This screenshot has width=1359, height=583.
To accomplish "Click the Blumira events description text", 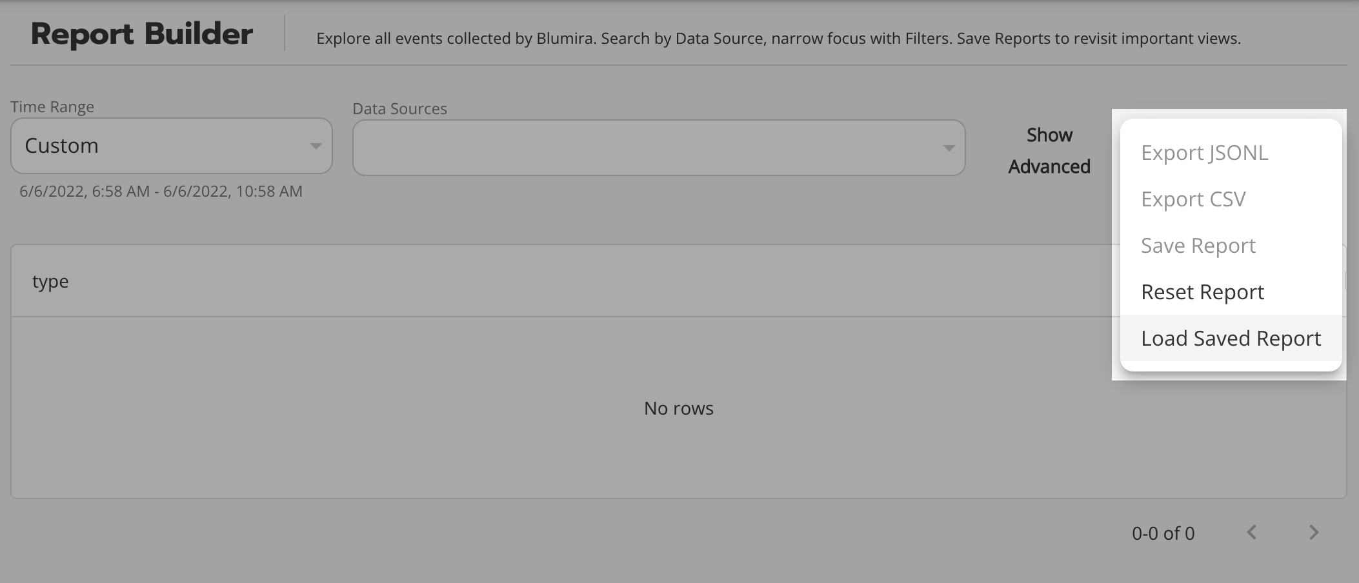I will (778, 39).
